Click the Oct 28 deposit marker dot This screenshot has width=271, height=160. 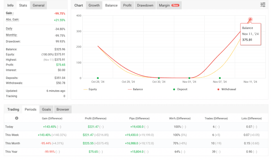coord(98,78)
